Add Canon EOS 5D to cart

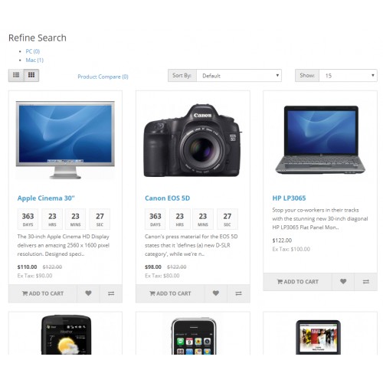pos(170,293)
